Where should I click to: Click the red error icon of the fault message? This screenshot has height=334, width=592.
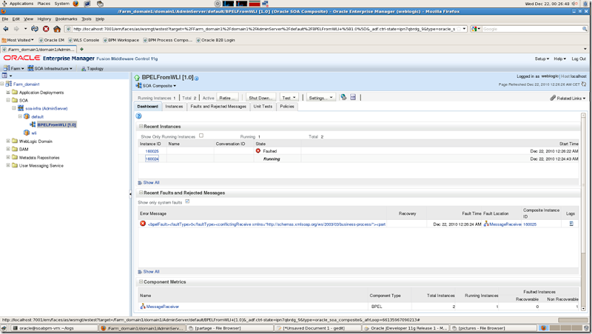pos(143,224)
